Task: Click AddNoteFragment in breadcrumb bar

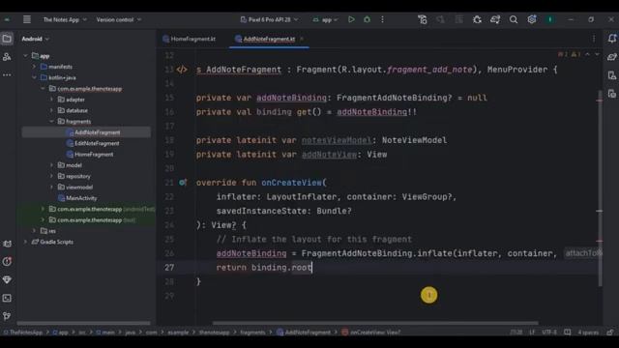Action: [x=304, y=333]
